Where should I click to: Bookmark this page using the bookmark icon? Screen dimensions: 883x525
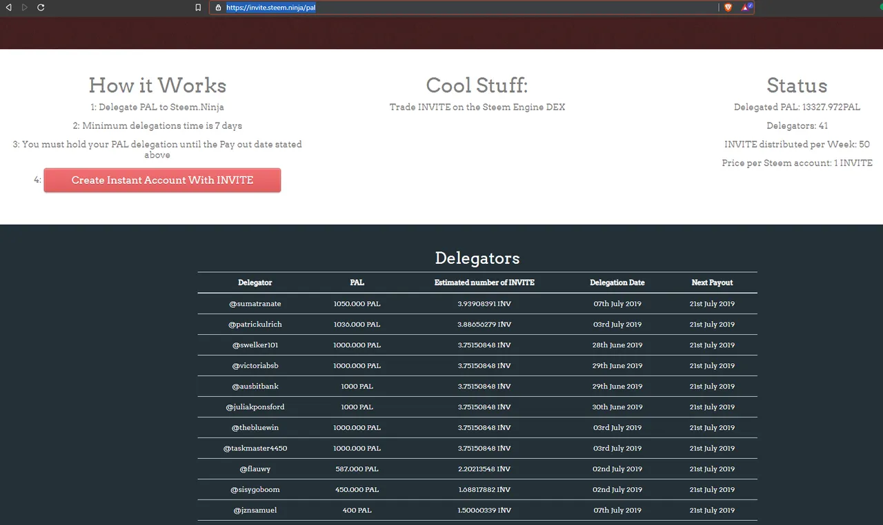(198, 8)
